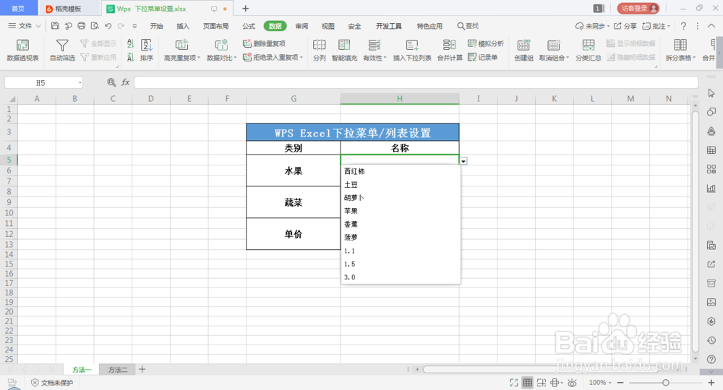Click the image icon in right sidebar

(711, 302)
